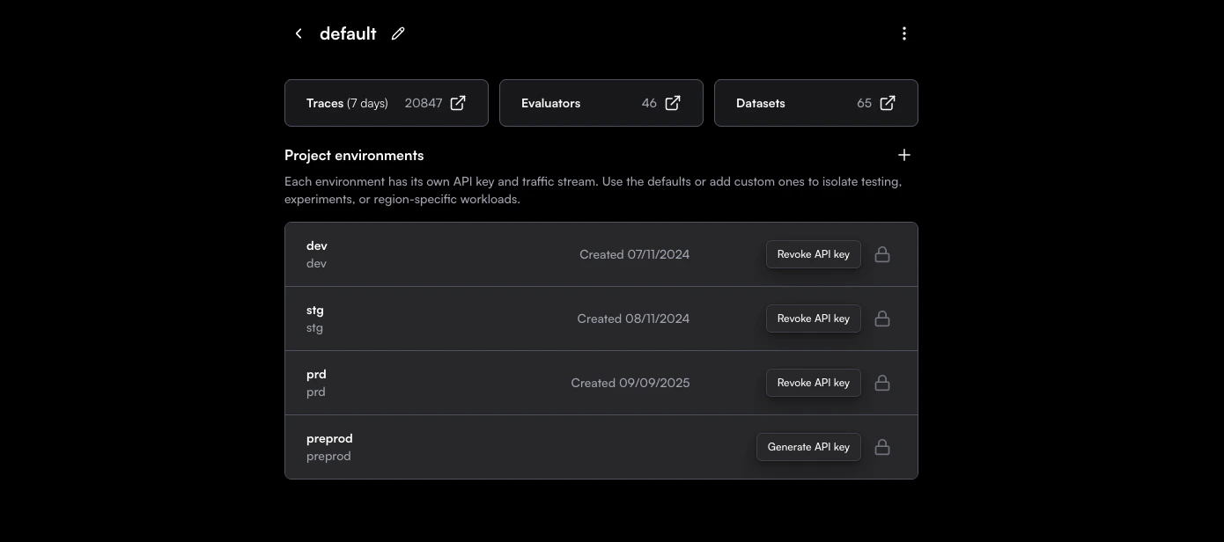Open Evaluators via external link icon
This screenshot has height=542, width=1224.
673,103
